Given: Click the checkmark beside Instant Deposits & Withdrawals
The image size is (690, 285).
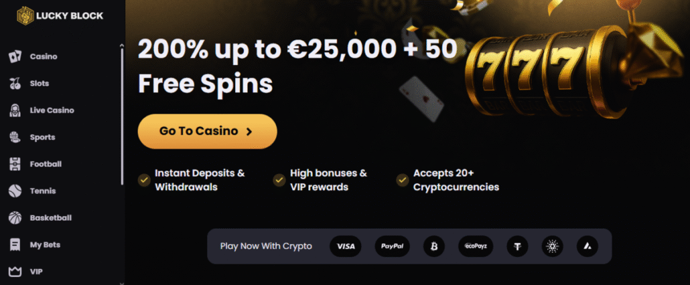Looking at the screenshot, I should [x=143, y=179].
